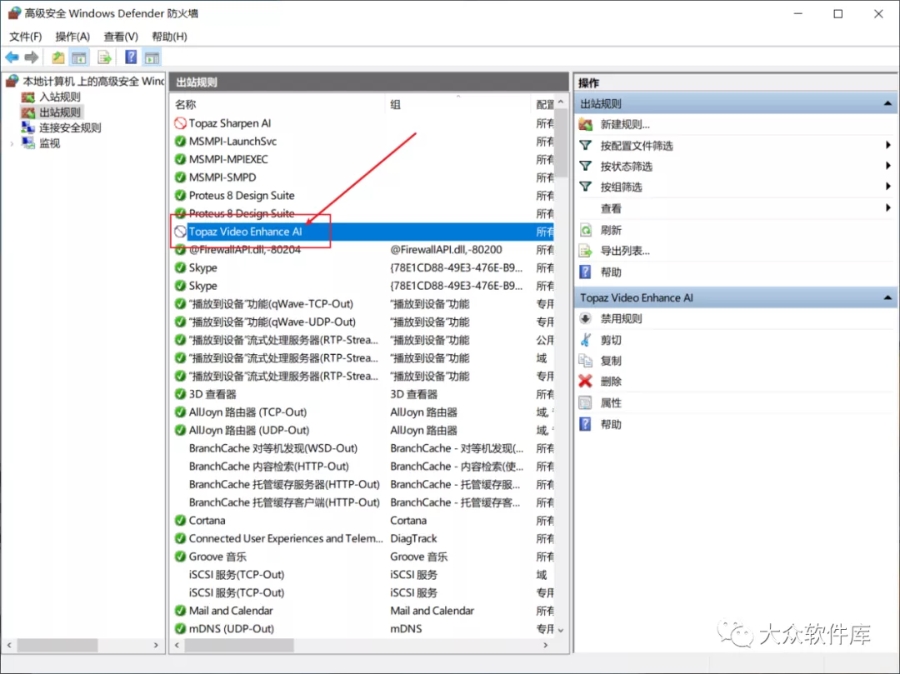Screen dimensions: 900x674
Task: Expand the 监视 tree node
Action: pyautogui.click(x=12, y=143)
